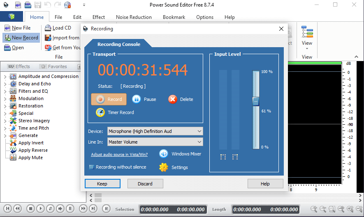The height and width of the screenshot is (217, 364).
Task: Expand the Amplitude and Compression tree node
Action: tap(5, 76)
